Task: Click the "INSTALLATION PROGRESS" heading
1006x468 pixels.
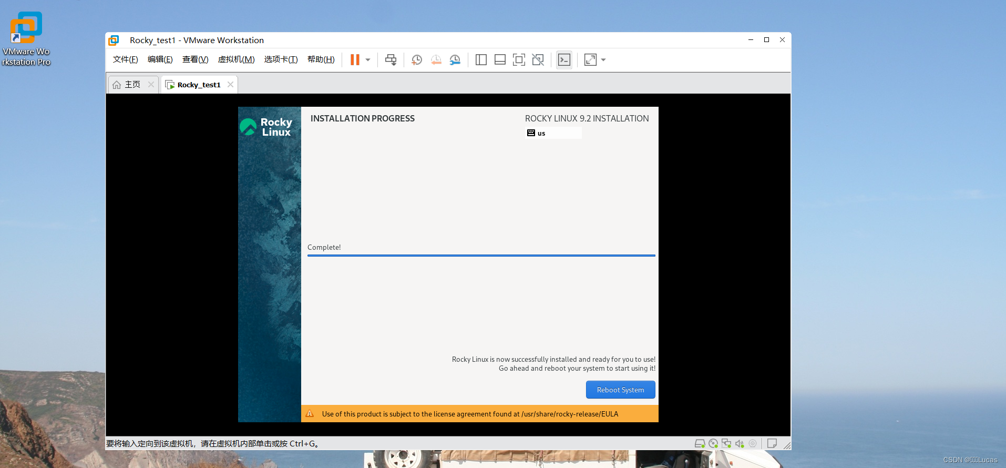Action: pyautogui.click(x=363, y=118)
